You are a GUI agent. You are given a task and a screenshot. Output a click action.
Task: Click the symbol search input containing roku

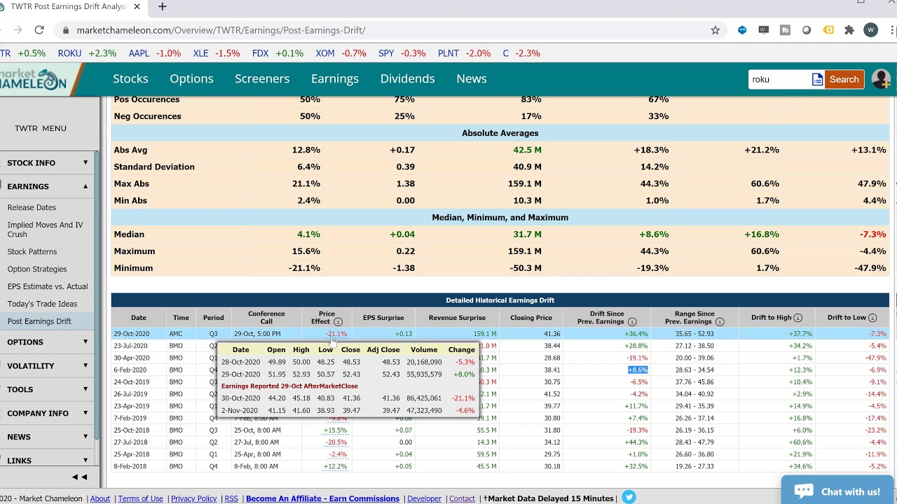point(779,80)
